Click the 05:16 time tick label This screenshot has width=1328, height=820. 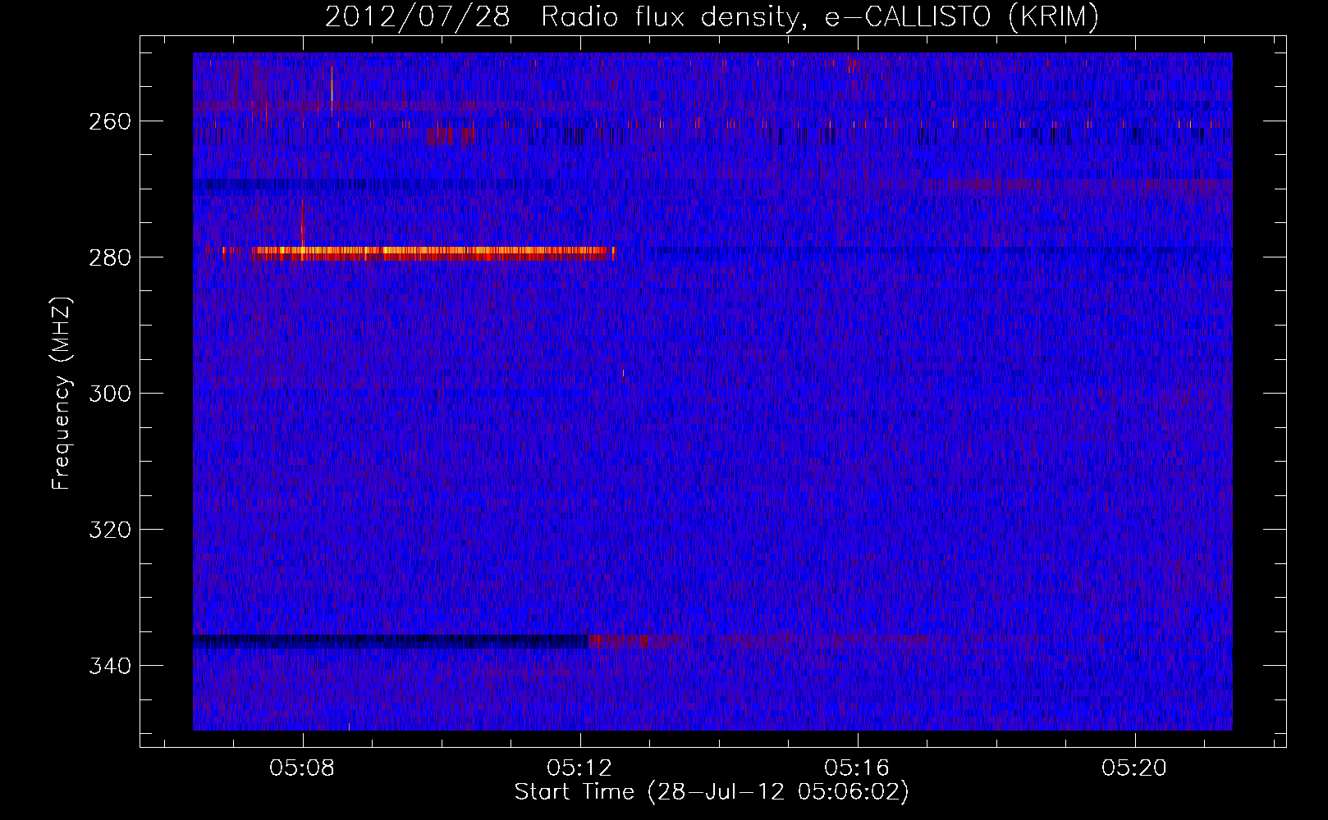click(858, 768)
